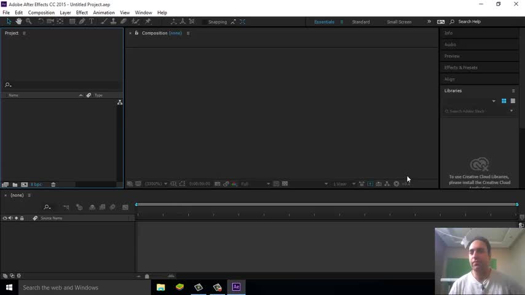Open the Animation menu
Screen dimensions: 525x295
(104, 13)
